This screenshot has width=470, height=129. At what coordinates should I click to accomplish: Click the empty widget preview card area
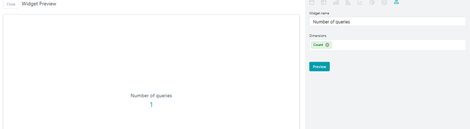coord(151,54)
